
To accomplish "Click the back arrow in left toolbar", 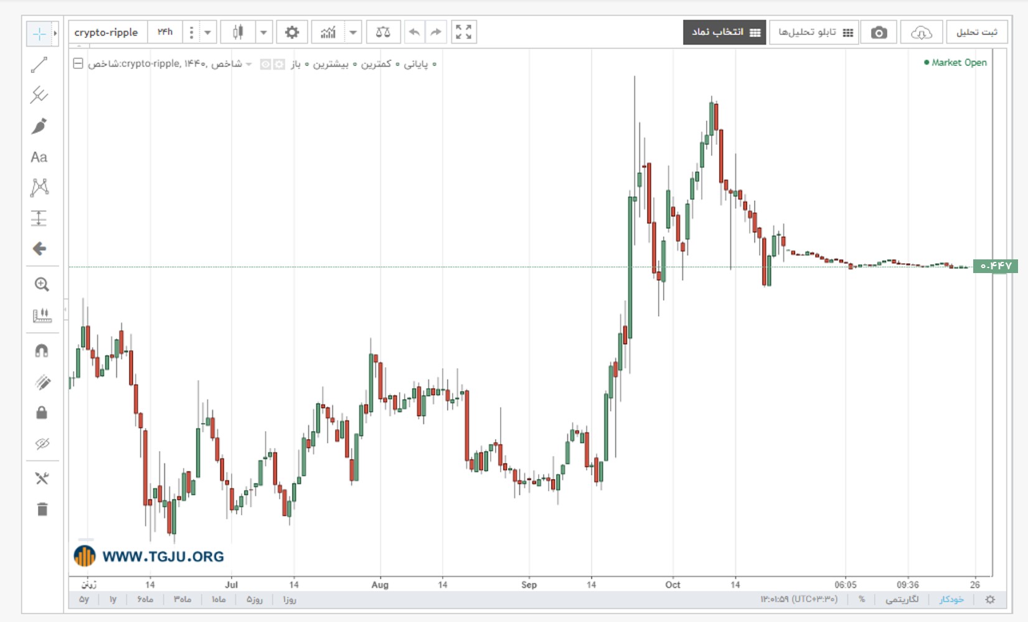I will pos(39,249).
